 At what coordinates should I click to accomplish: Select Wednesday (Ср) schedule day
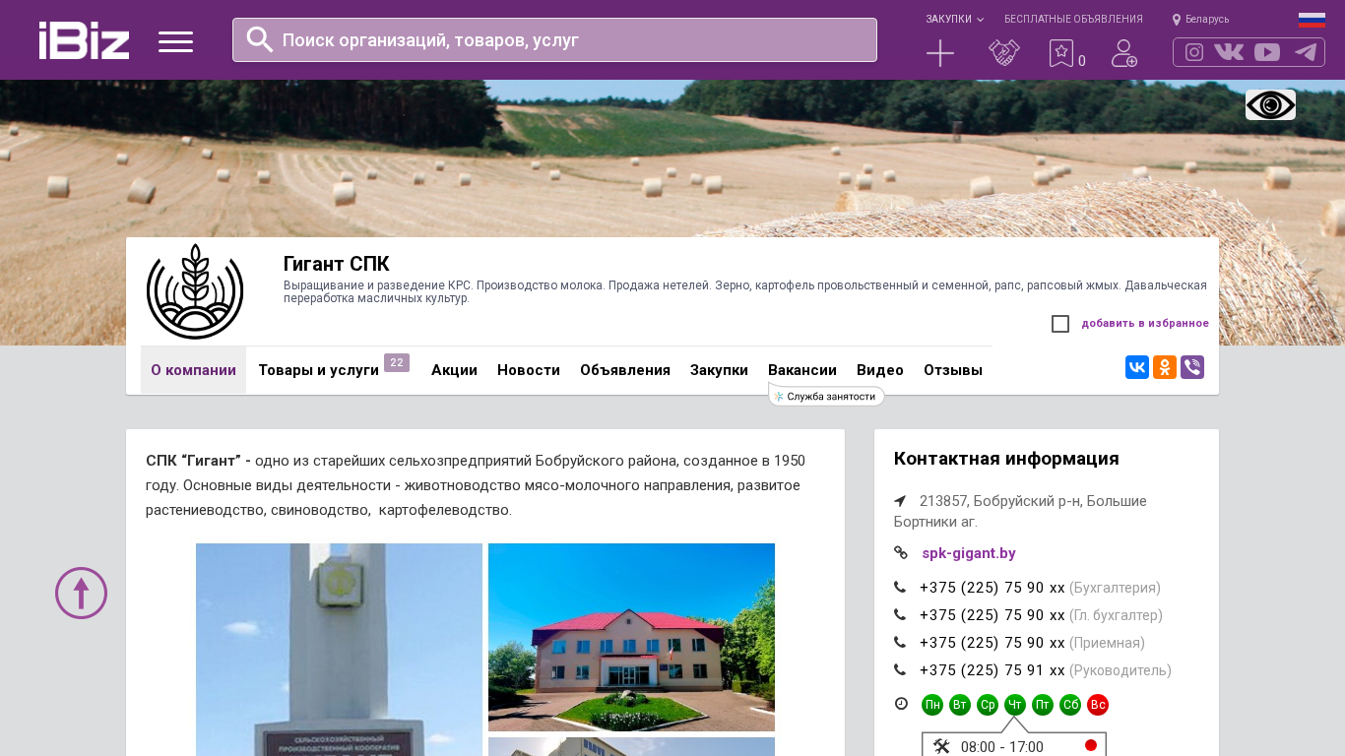(x=988, y=705)
